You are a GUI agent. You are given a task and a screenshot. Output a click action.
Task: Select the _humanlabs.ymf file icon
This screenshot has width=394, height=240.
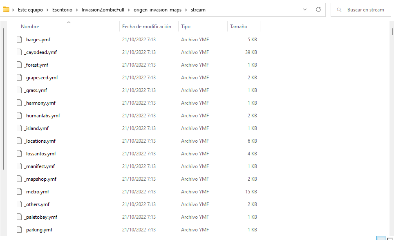pos(19,115)
